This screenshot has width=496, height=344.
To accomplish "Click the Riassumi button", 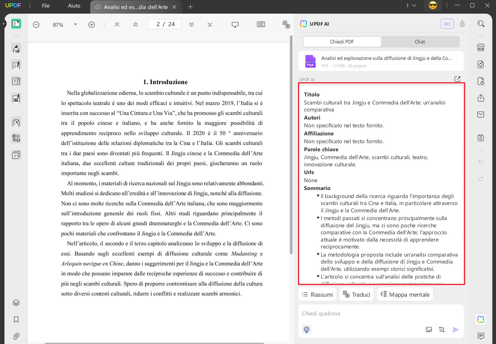I will tap(317, 294).
